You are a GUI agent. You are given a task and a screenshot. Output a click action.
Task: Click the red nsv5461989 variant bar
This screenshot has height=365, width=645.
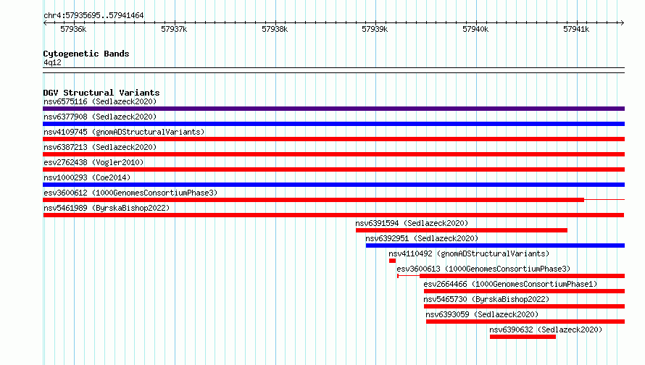(x=333, y=215)
